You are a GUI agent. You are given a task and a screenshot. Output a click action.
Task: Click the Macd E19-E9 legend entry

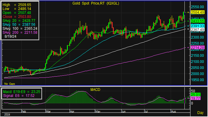[x=22, y=92]
